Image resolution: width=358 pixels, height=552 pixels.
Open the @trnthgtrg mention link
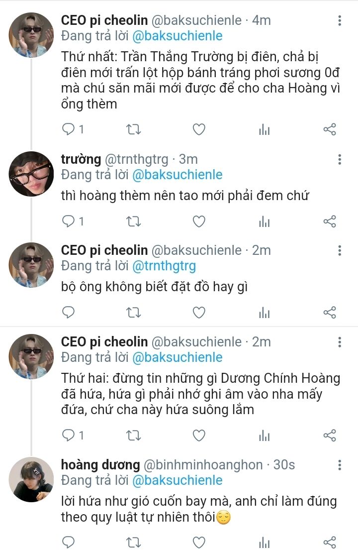pyautogui.click(x=164, y=266)
